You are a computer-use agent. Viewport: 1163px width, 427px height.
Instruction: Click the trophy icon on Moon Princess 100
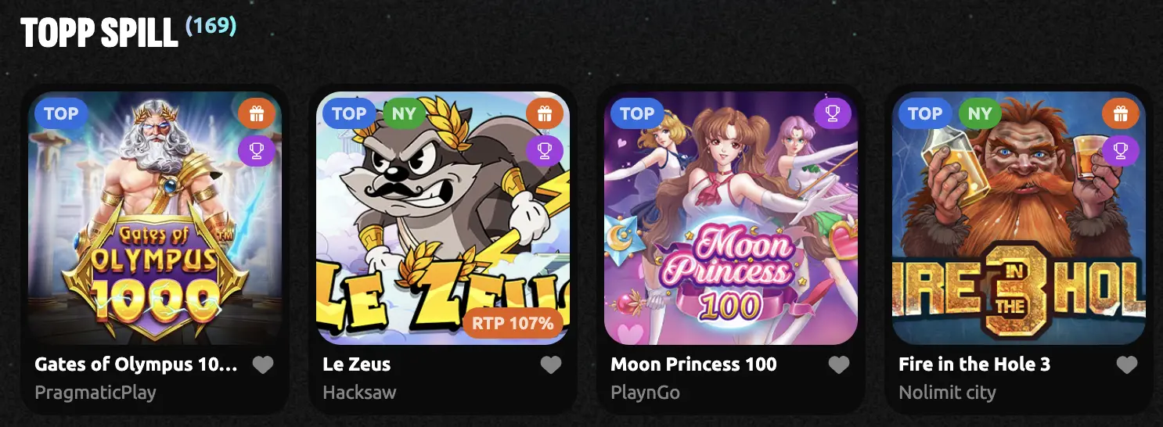coord(833,114)
